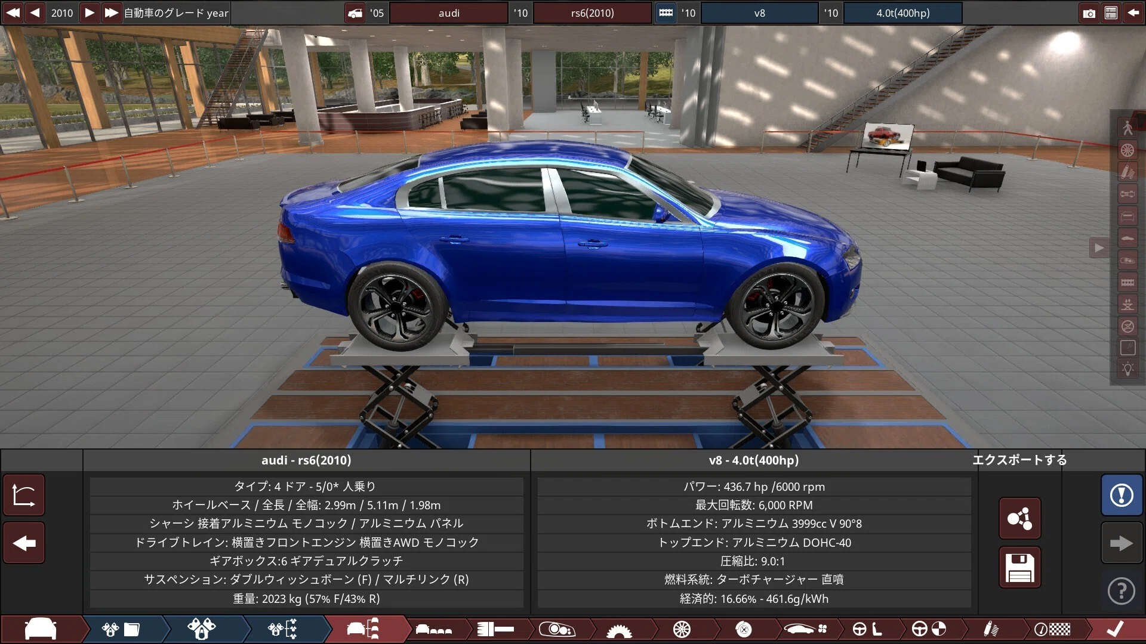Viewport: 1146px width, 644px height.
Task: Click the rotate axis icon at bottom left
Action: pos(24,495)
